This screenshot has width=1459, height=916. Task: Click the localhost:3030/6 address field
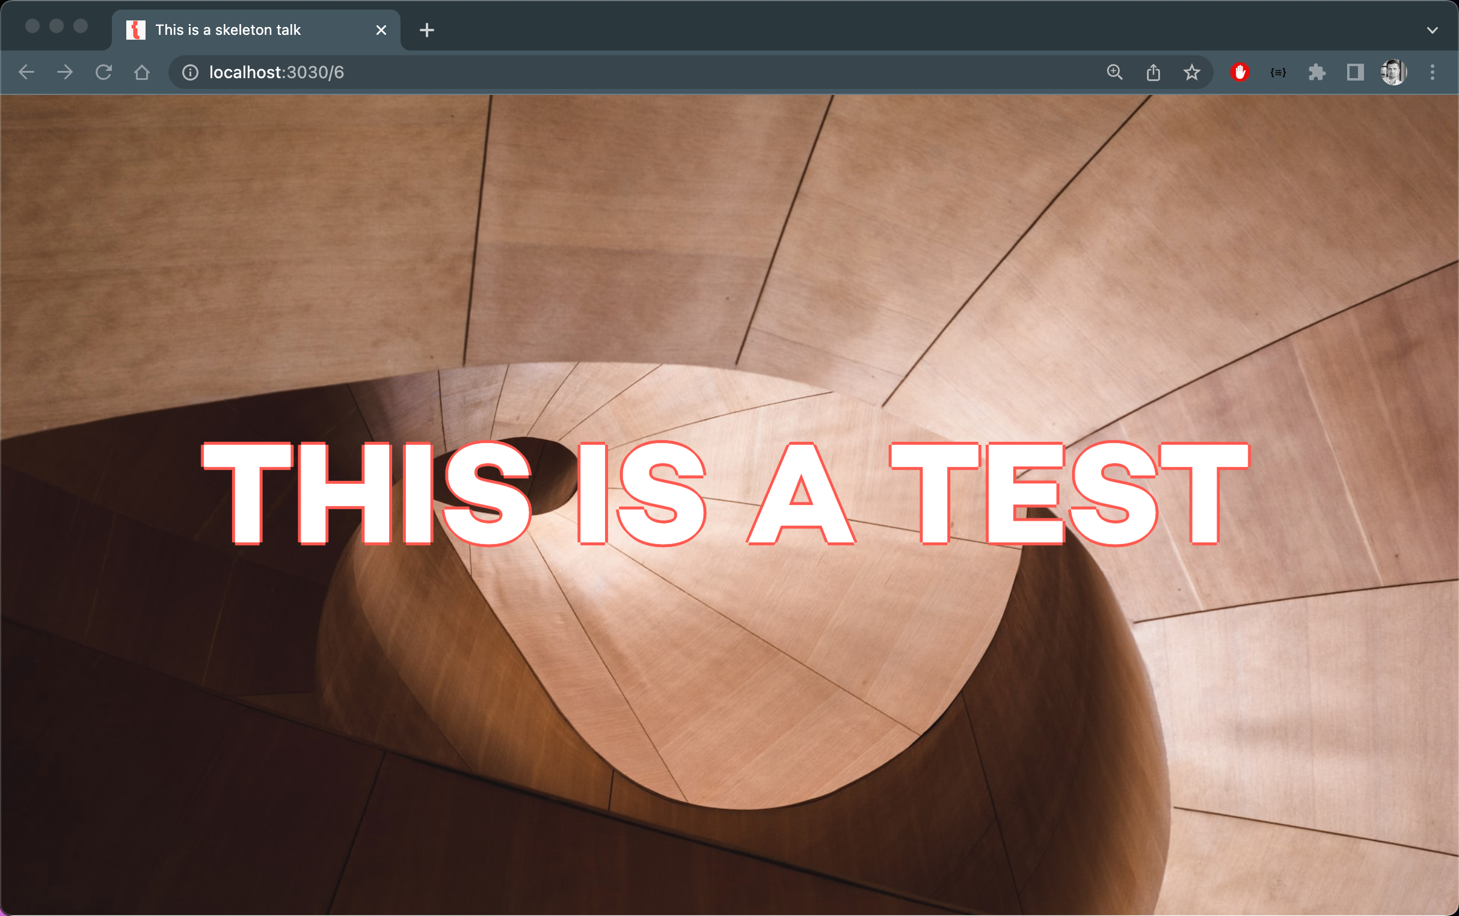tap(545, 73)
